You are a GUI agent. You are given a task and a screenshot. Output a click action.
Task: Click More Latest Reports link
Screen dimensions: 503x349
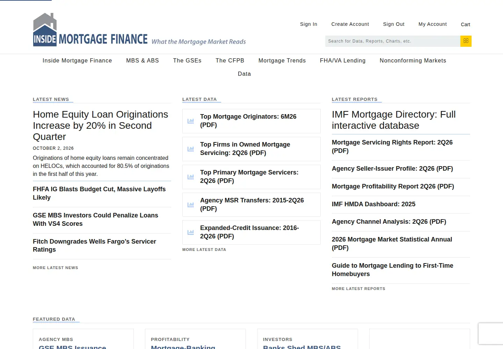358,289
